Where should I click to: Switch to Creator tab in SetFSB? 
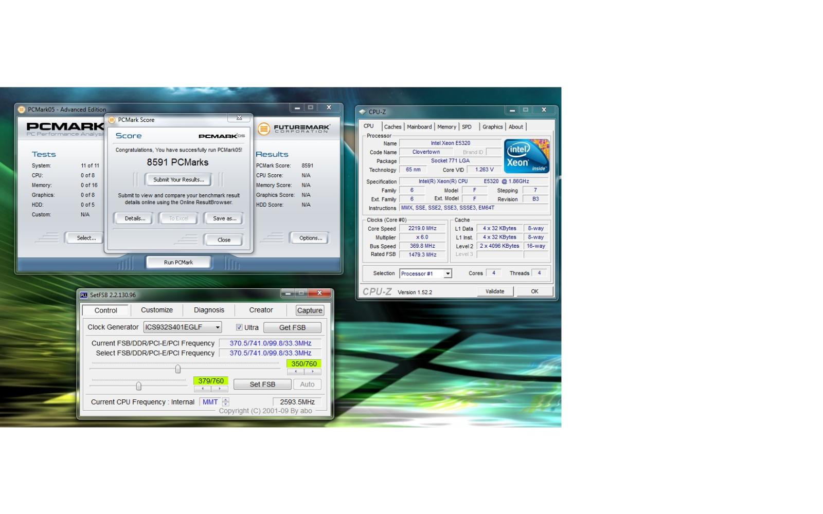tap(261, 310)
